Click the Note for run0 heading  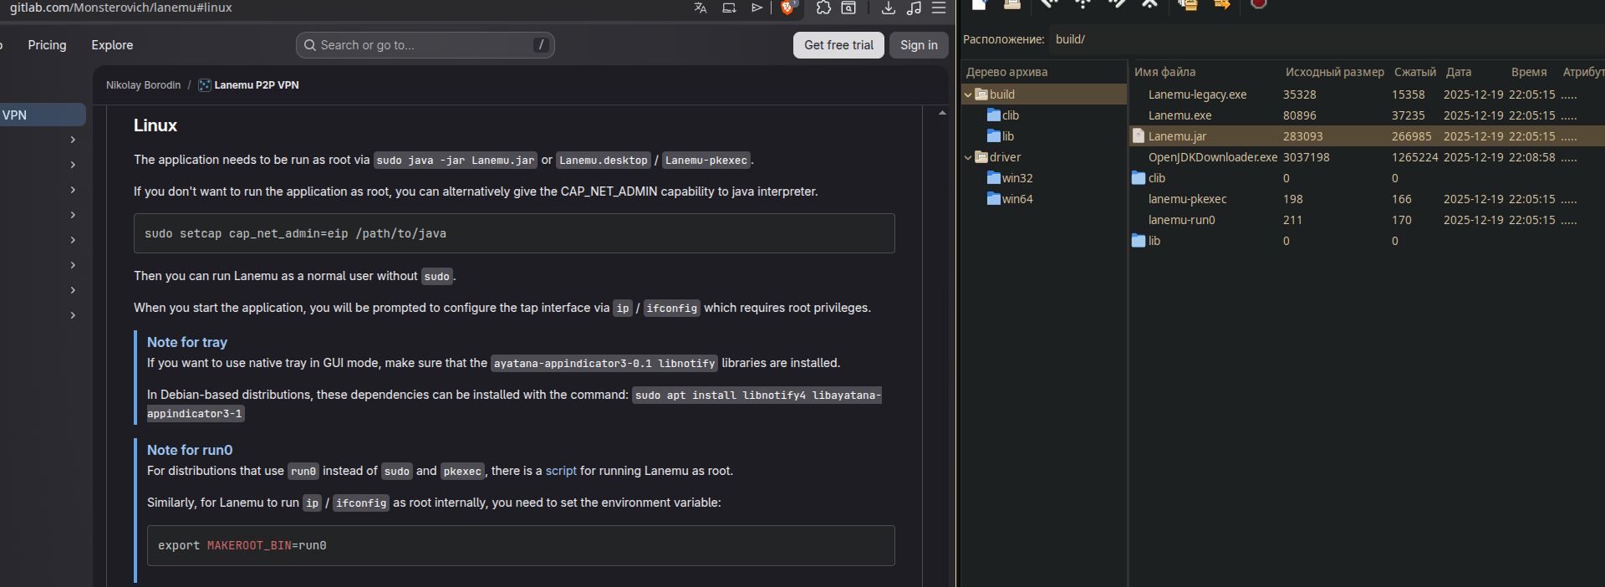click(x=190, y=450)
